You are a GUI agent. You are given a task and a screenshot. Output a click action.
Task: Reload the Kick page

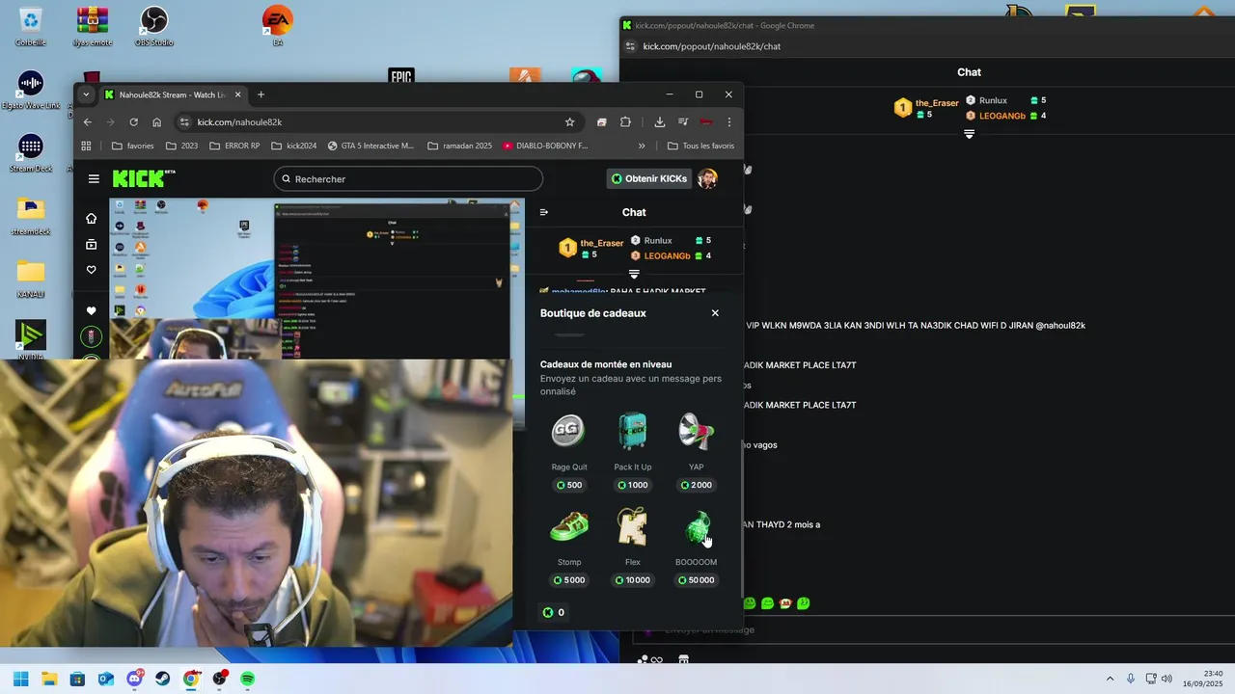coord(133,122)
